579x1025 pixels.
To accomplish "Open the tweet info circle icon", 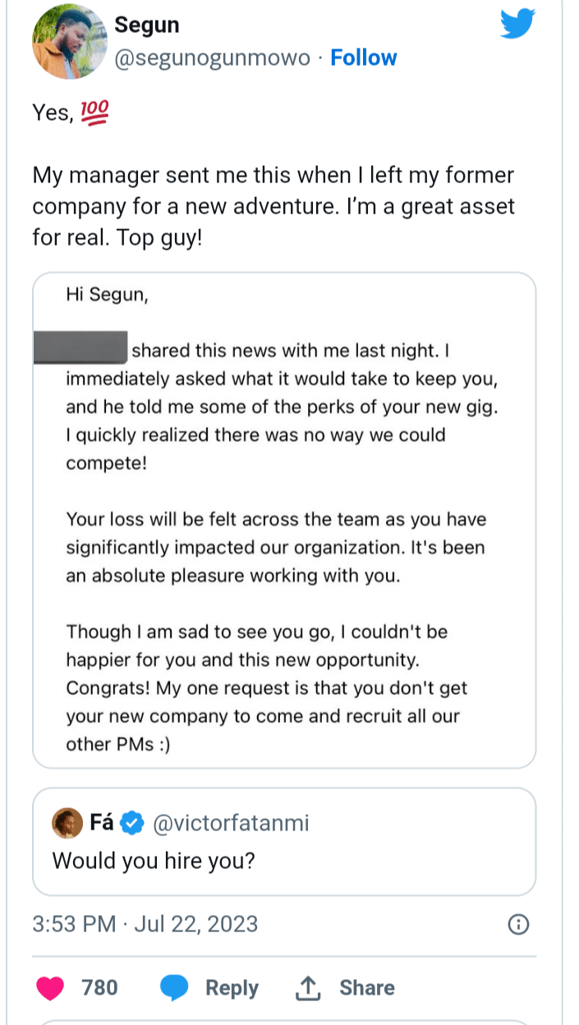I will [x=517, y=925].
